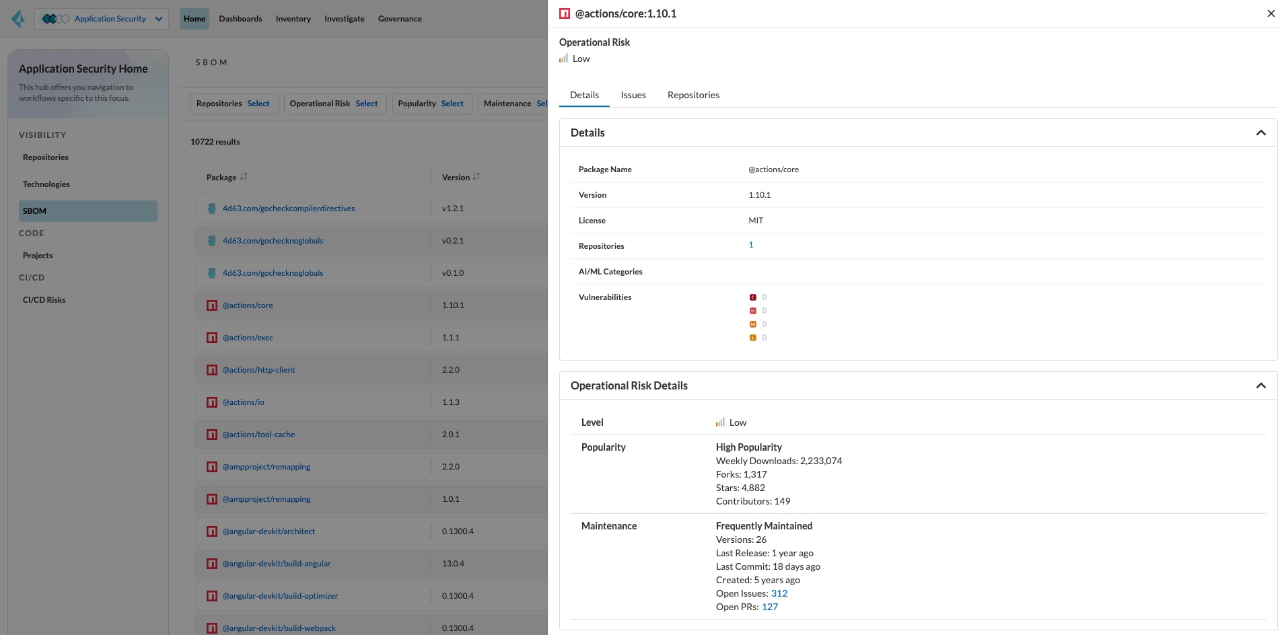Click the Weekly Downloads: 2,233,074 text

tap(779, 461)
